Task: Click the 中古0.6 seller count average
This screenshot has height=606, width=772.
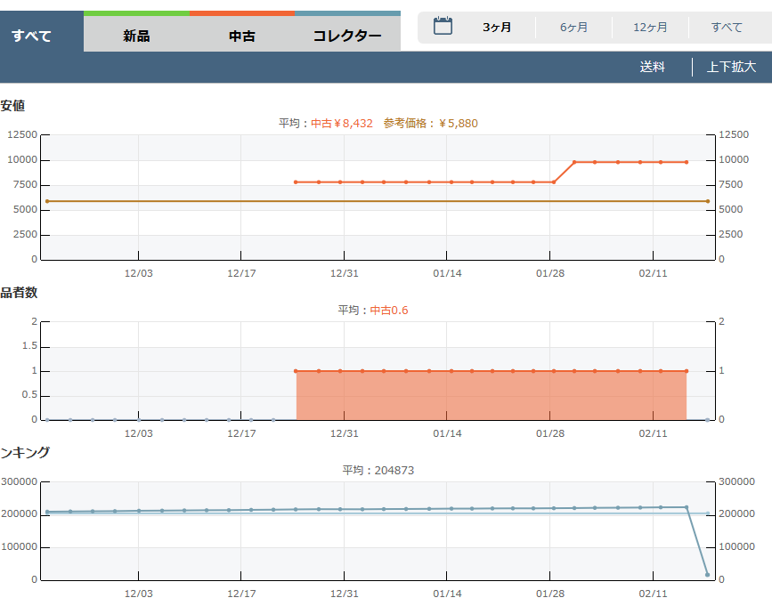Action: pyautogui.click(x=389, y=311)
